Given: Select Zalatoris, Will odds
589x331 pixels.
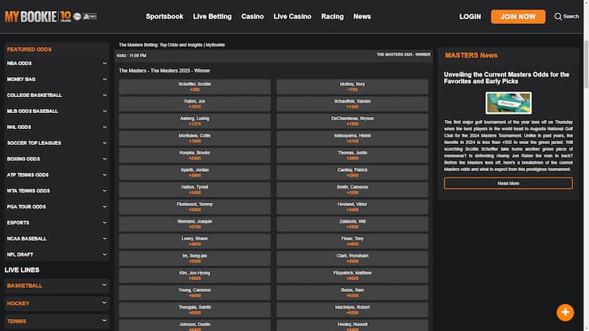Looking at the screenshot, I should click(353, 224).
